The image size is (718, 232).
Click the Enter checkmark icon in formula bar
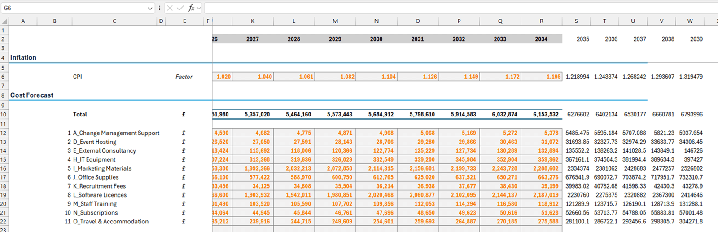point(180,8)
